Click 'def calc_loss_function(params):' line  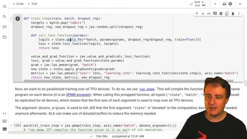[60, 35]
